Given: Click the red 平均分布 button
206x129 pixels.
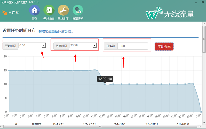Looking at the screenshot, I should click(164, 47).
